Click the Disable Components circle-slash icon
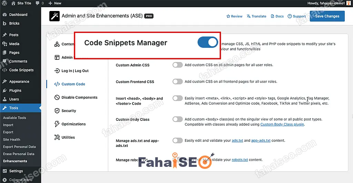Screen dimensions: 353x183 [57, 97]
